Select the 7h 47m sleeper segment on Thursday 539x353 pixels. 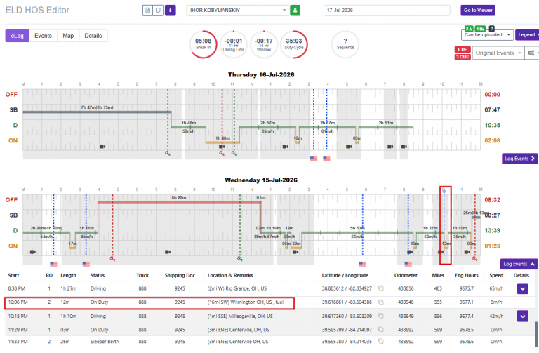(x=97, y=112)
